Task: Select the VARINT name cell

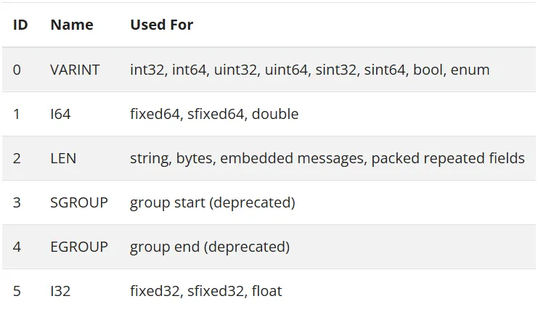Action: click(x=75, y=70)
